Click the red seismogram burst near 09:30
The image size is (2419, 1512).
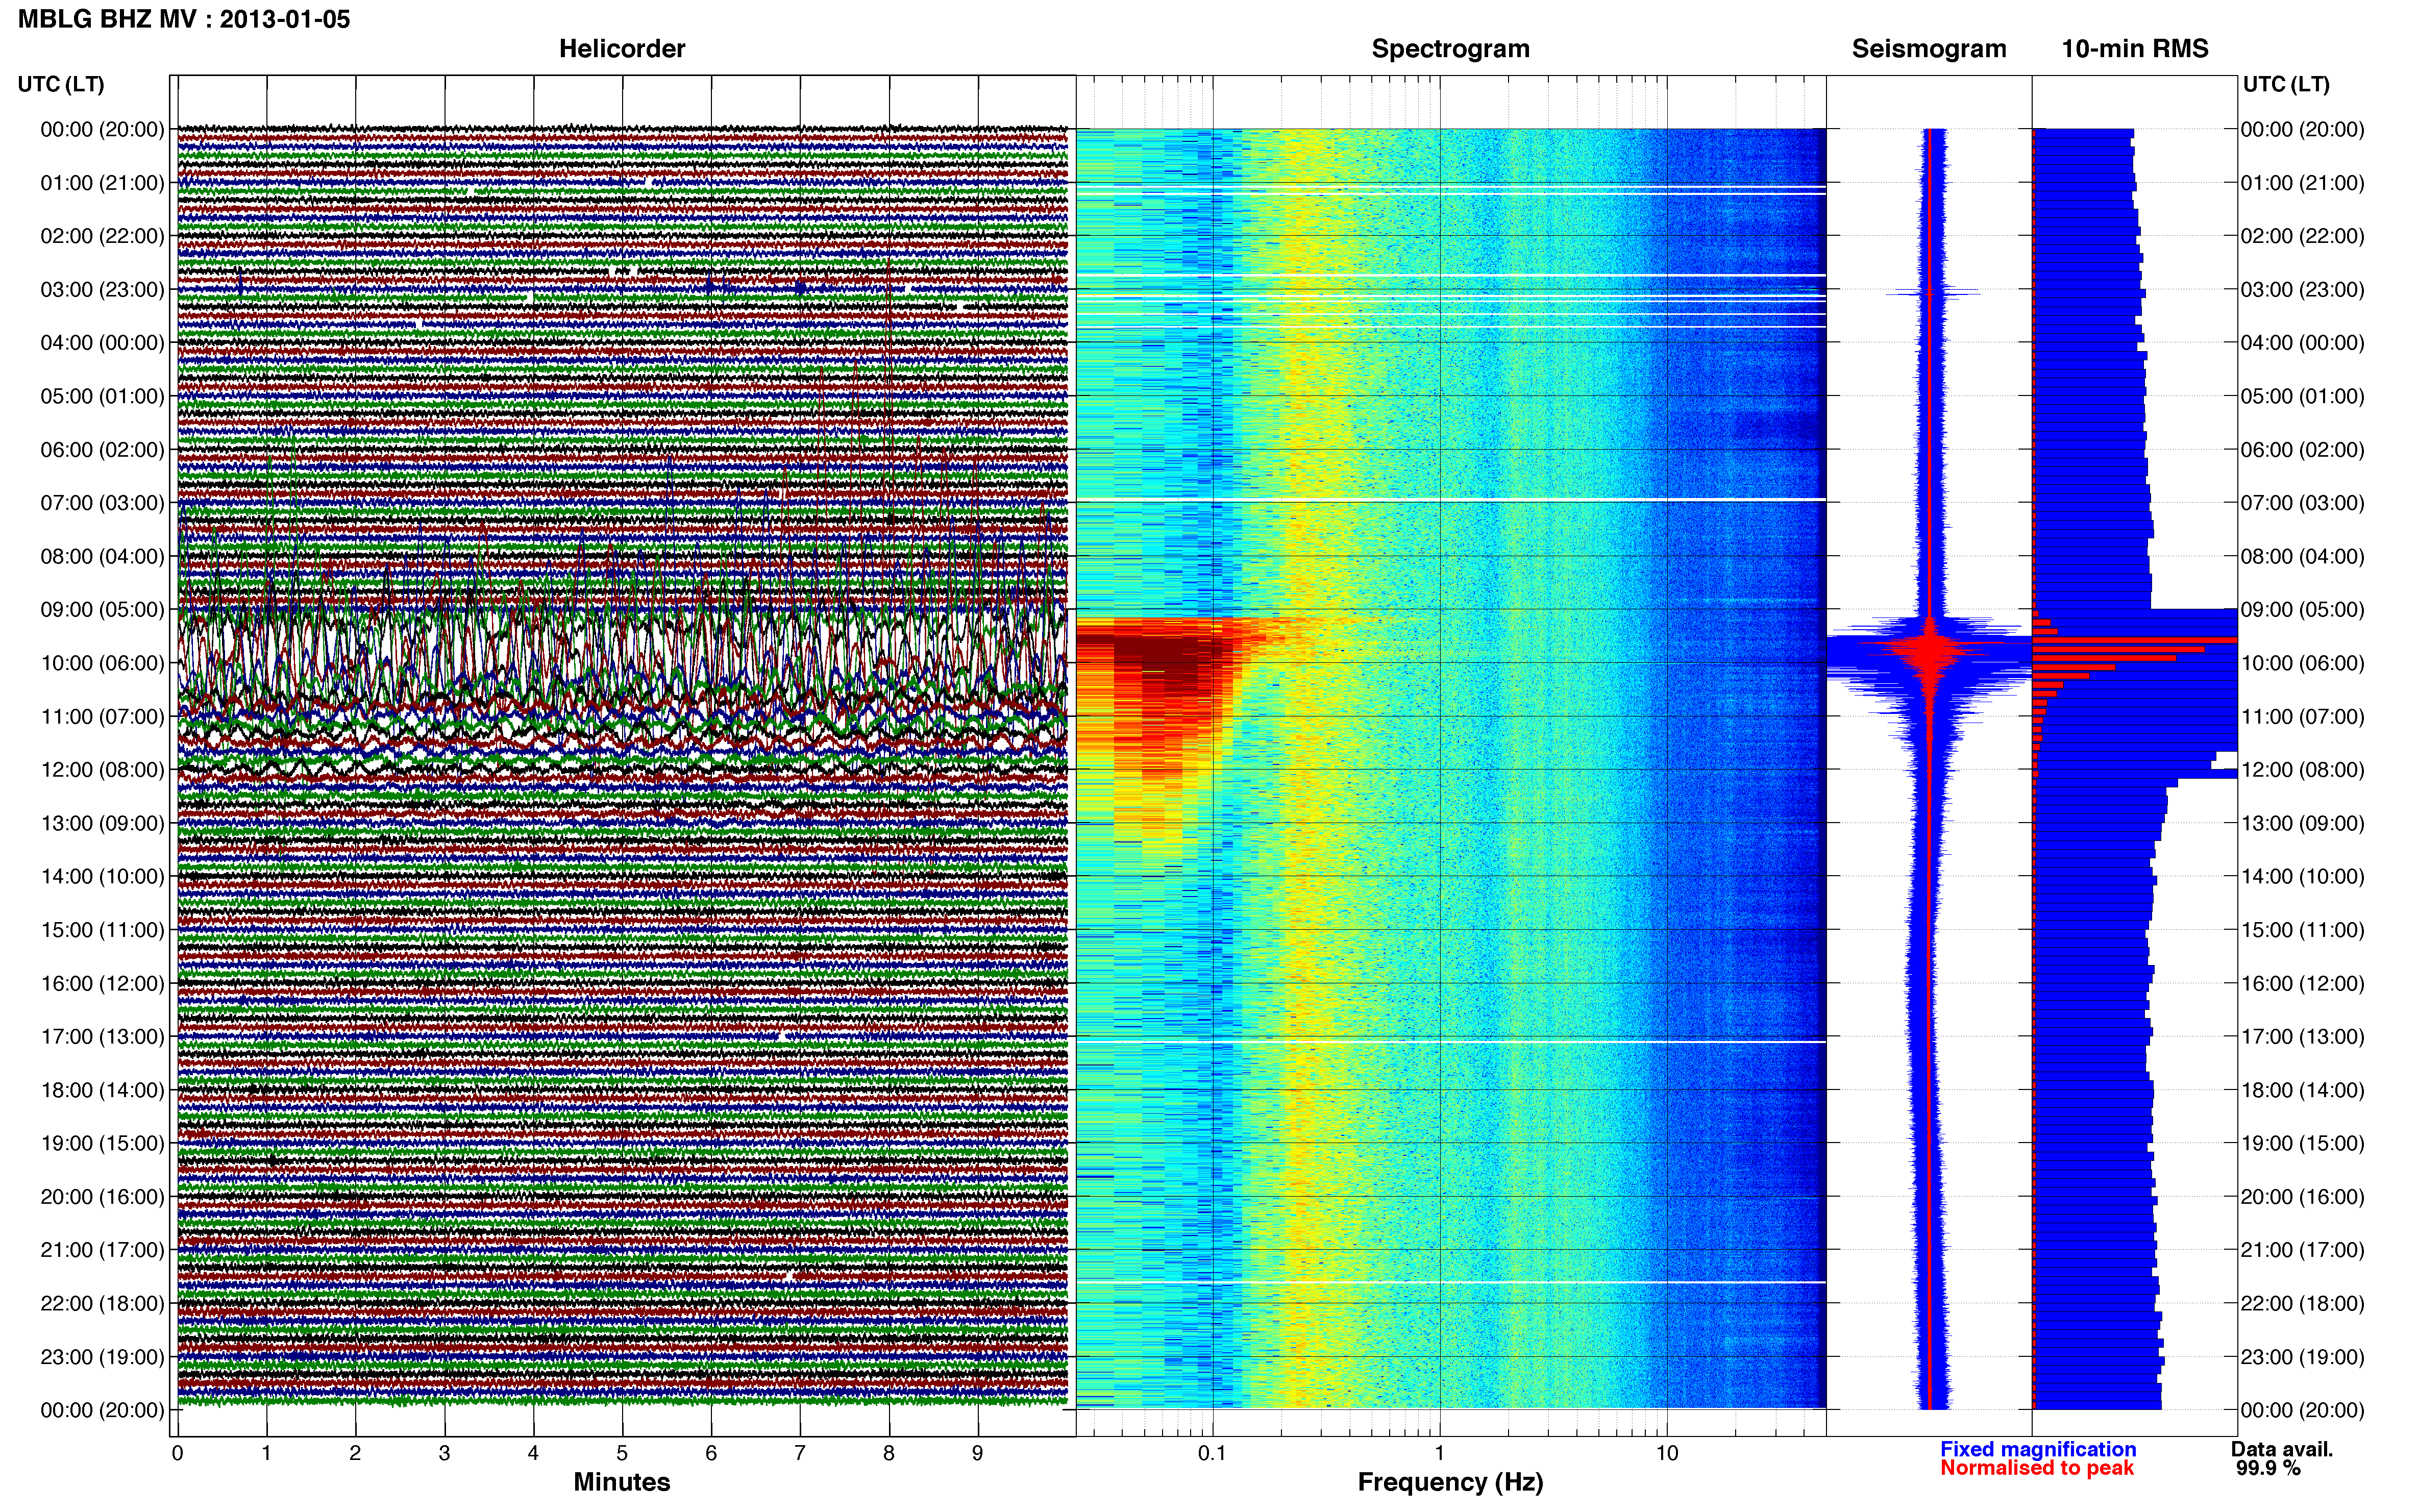pyautogui.click(x=1930, y=650)
